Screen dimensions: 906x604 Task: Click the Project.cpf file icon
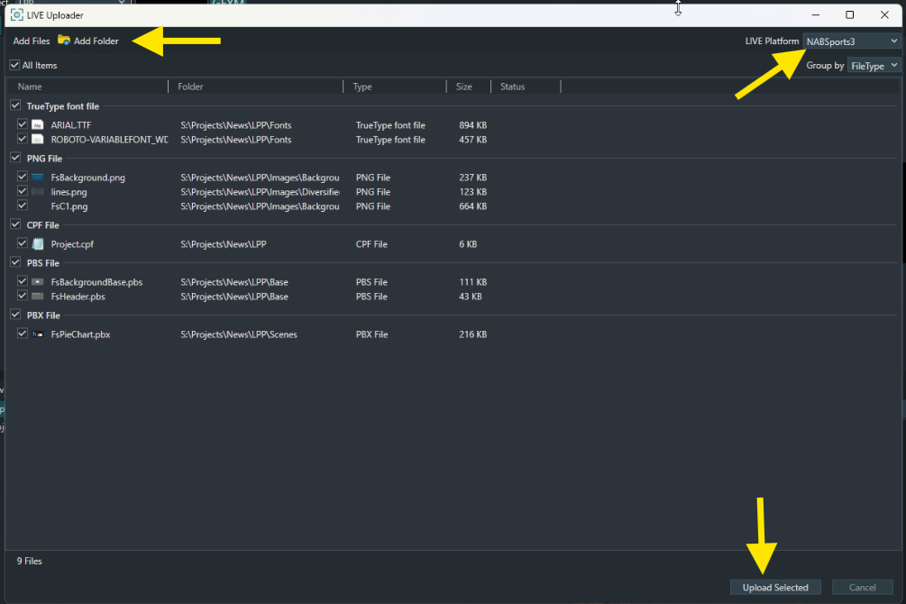click(38, 244)
